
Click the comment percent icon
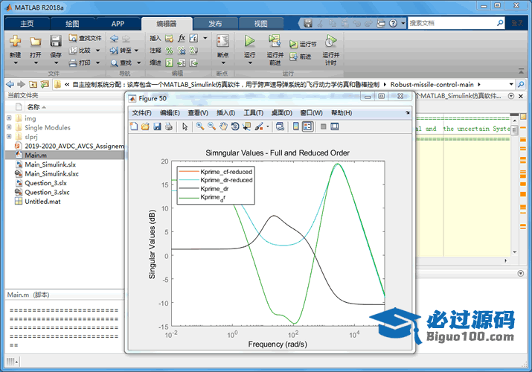pos(170,51)
